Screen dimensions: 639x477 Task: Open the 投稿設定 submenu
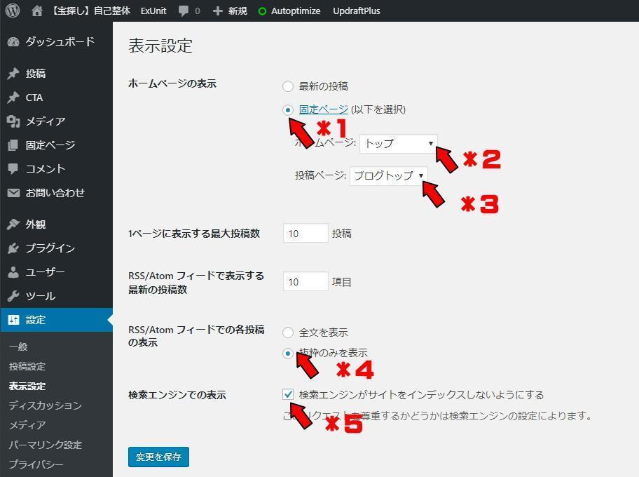click(x=27, y=366)
